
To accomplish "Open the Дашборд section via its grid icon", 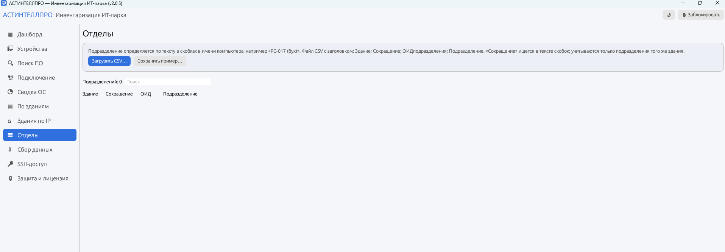I will point(10,34).
